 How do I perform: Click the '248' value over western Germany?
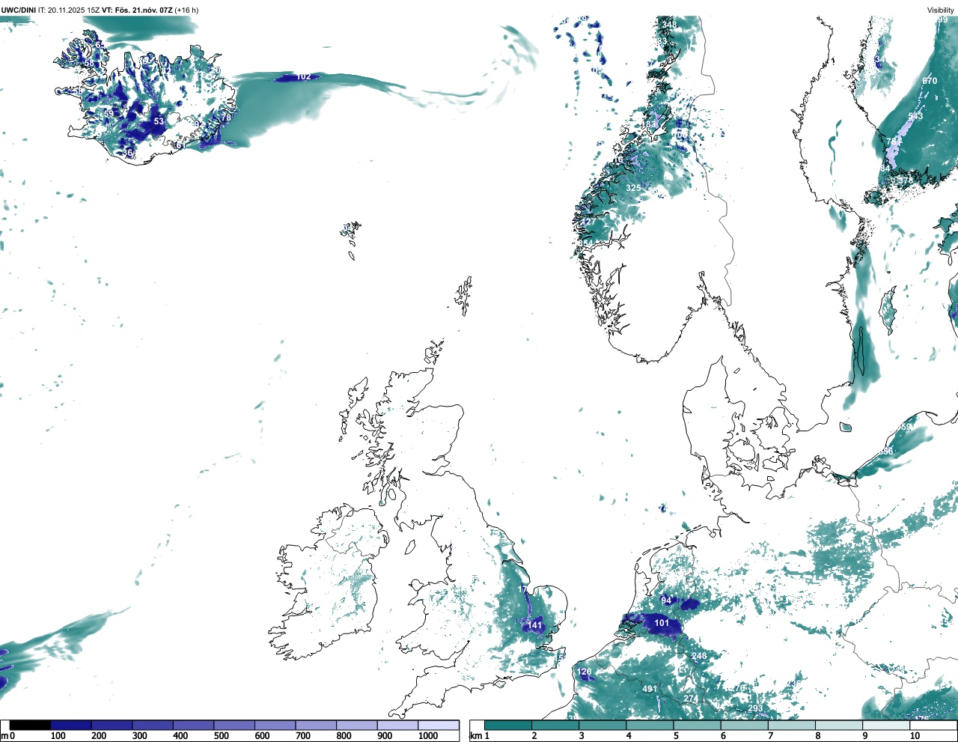pos(699,657)
